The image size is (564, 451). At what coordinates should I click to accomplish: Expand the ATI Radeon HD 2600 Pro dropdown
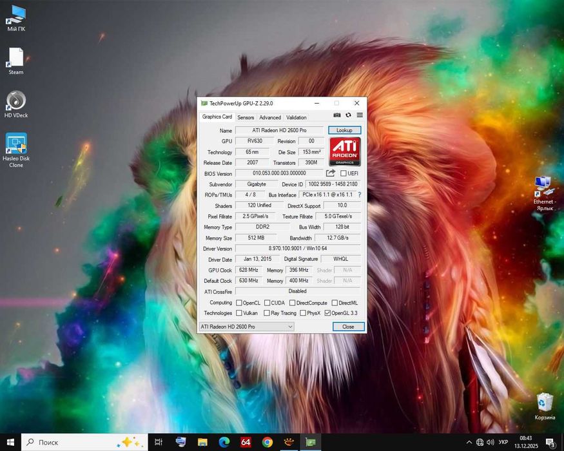(x=246, y=327)
